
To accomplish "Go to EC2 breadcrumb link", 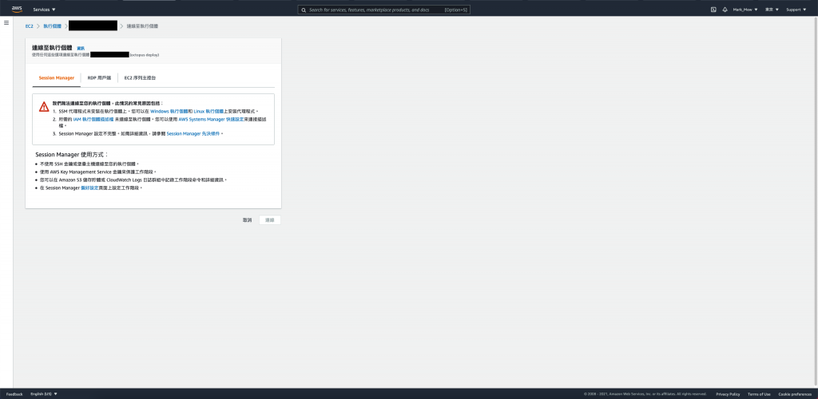I will click(x=30, y=26).
